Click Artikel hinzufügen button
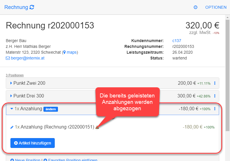Image resolution: width=230 pixels, height=161 pixels. [x=32, y=143]
